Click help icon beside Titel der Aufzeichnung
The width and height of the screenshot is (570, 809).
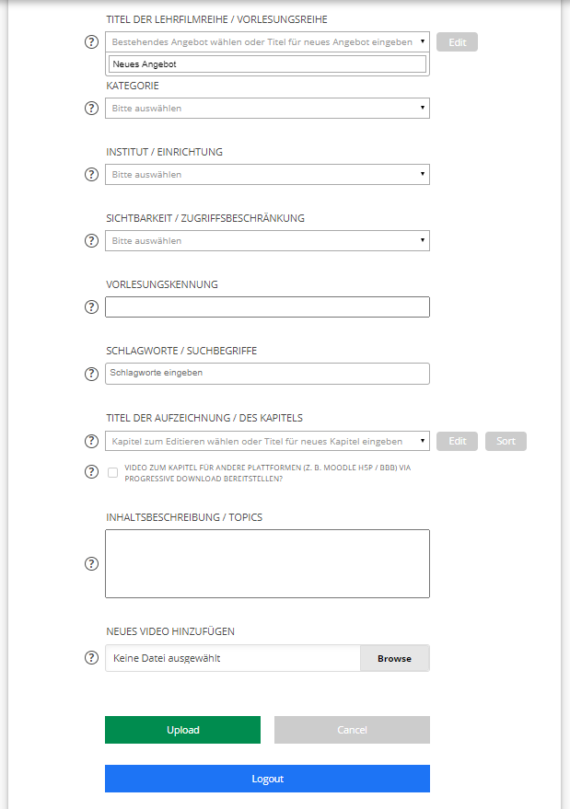click(x=91, y=442)
